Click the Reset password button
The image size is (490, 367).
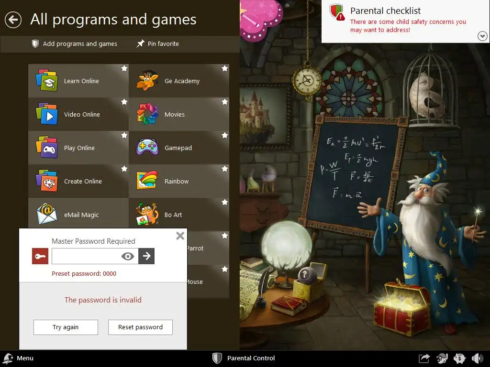[x=140, y=327]
